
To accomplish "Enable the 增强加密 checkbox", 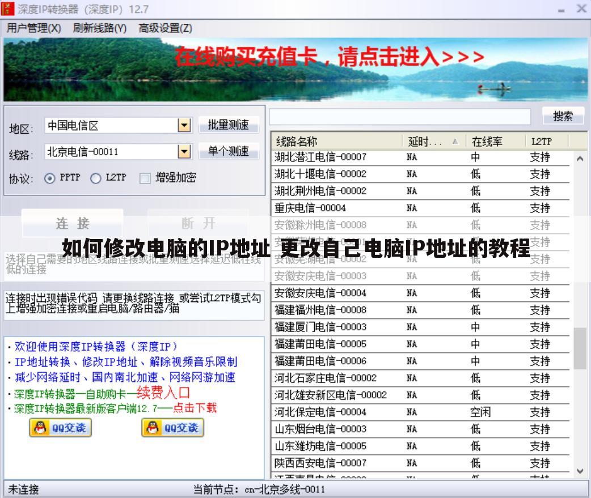I will coord(145,178).
